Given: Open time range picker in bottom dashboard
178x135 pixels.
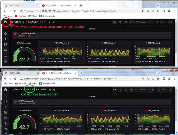Looking at the screenshot, I should [140, 90].
